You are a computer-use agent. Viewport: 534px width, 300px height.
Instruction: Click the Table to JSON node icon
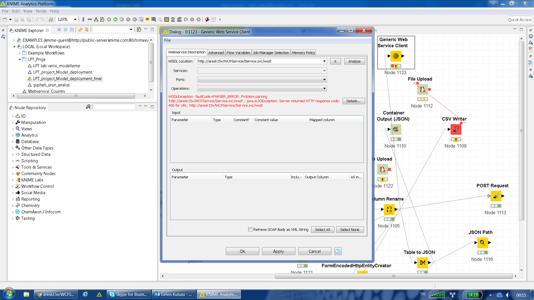[x=422, y=262]
